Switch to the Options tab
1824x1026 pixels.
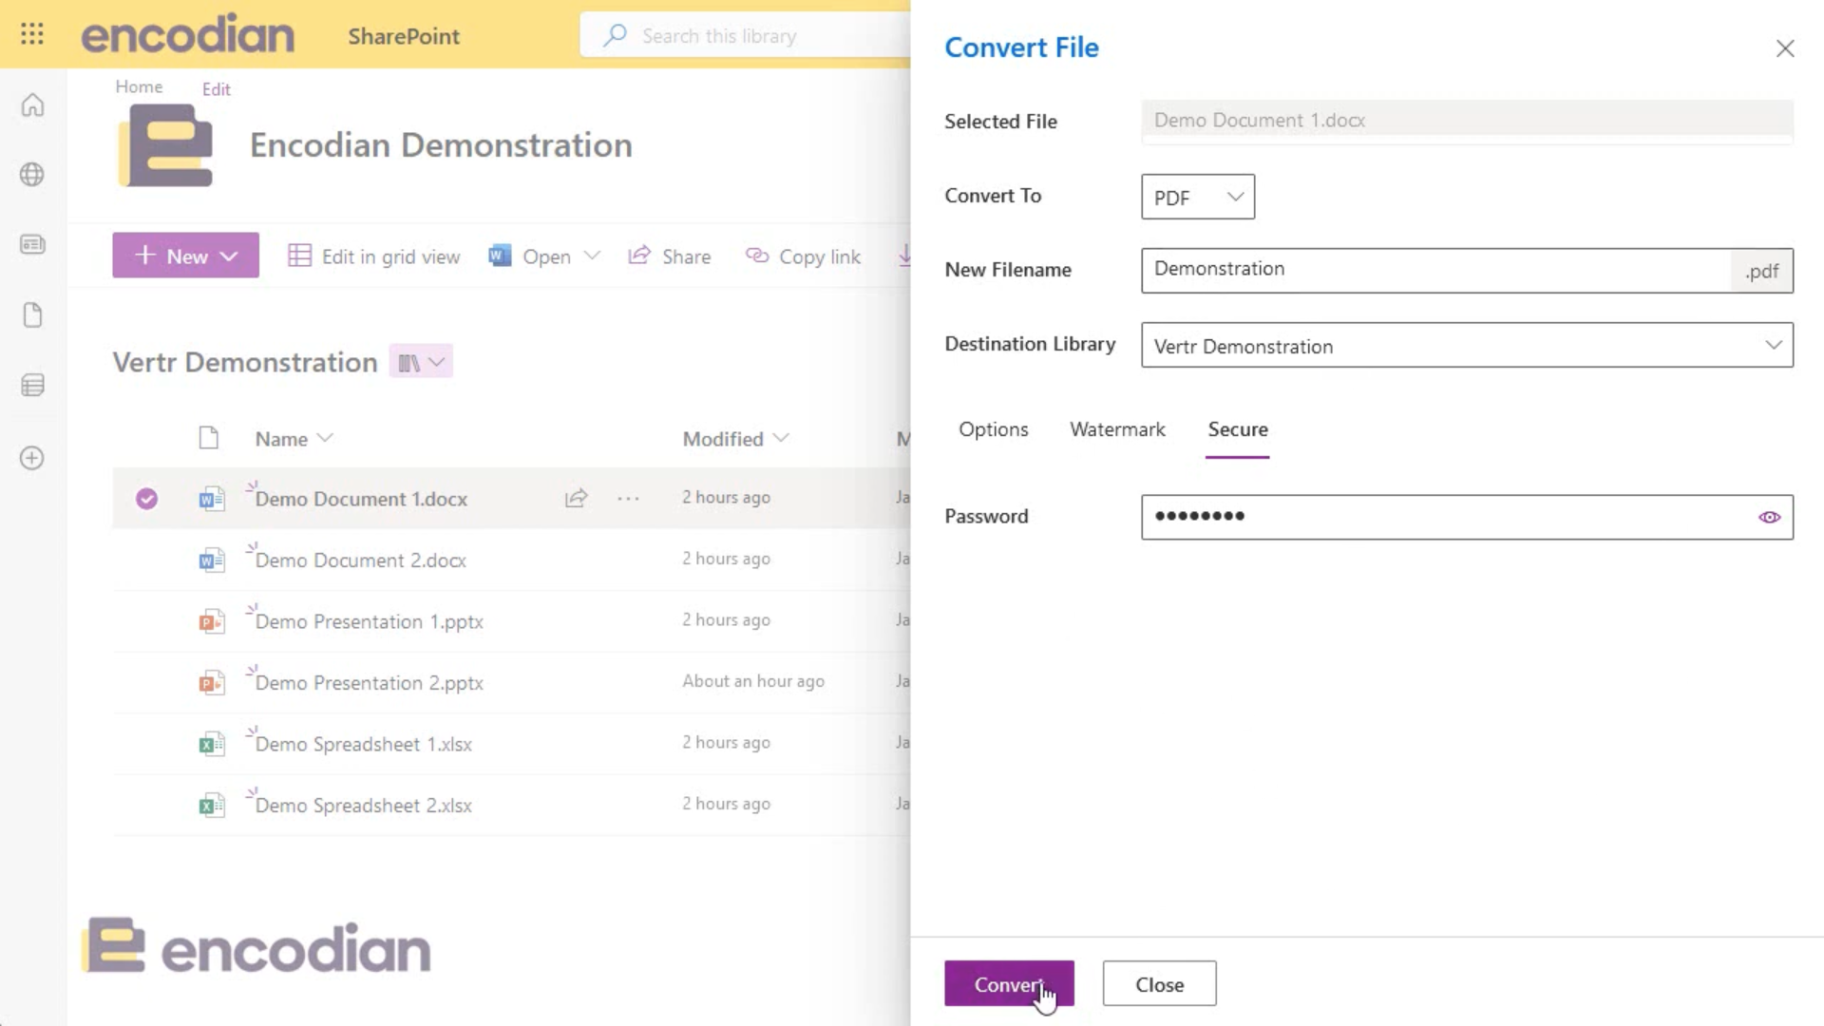993,429
